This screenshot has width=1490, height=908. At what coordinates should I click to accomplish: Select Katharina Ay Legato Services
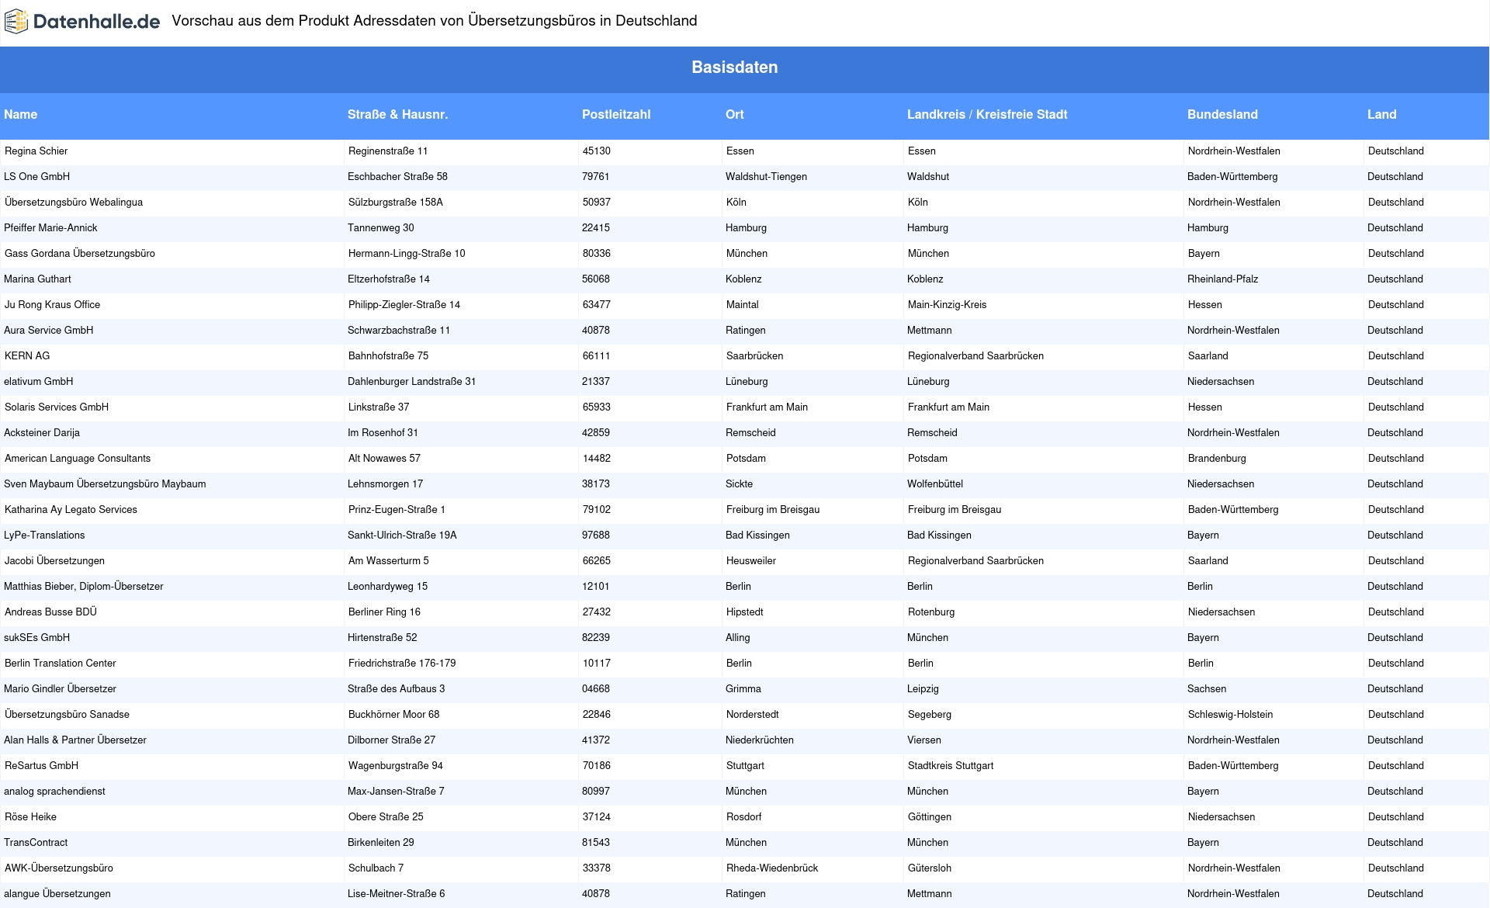pos(71,510)
